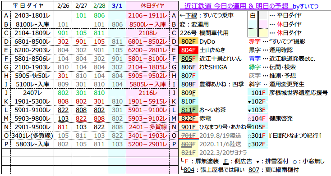Click legend entry 802F DyDo
331x176 pixels.
[197, 41]
